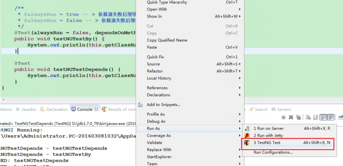
Task: Choose Add to Snippets... menu entry
Action: [190, 104]
